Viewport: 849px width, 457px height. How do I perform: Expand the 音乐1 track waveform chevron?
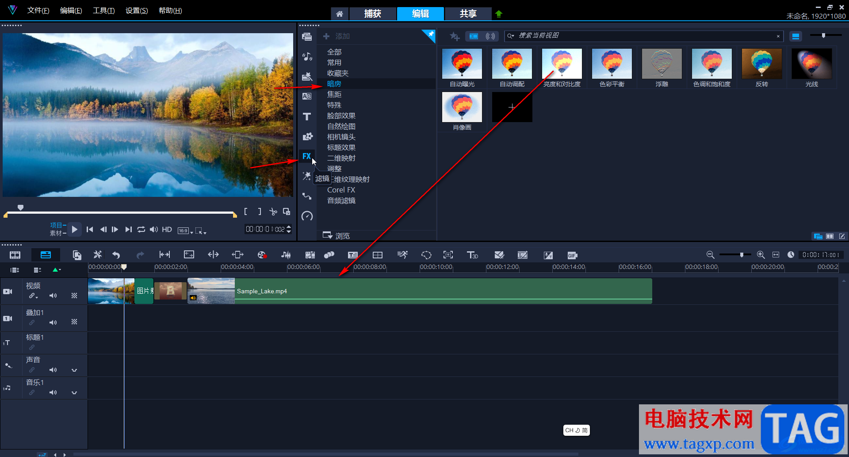74,393
